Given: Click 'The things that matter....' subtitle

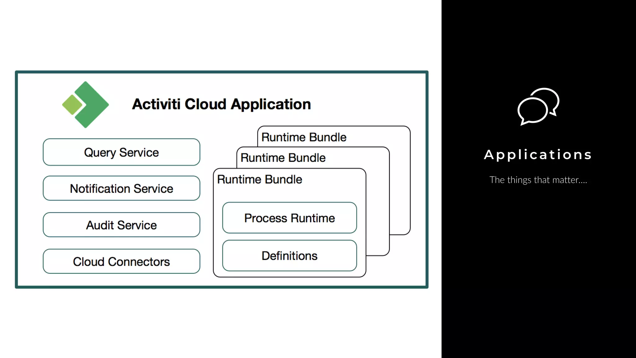Looking at the screenshot, I should [x=538, y=180].
